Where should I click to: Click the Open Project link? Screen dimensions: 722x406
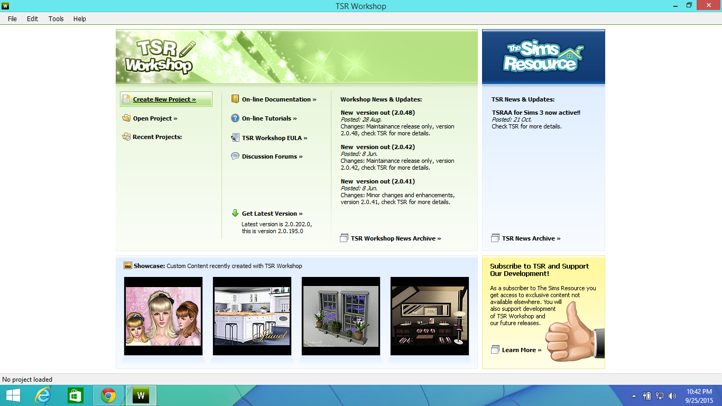[x=155, y=118]
